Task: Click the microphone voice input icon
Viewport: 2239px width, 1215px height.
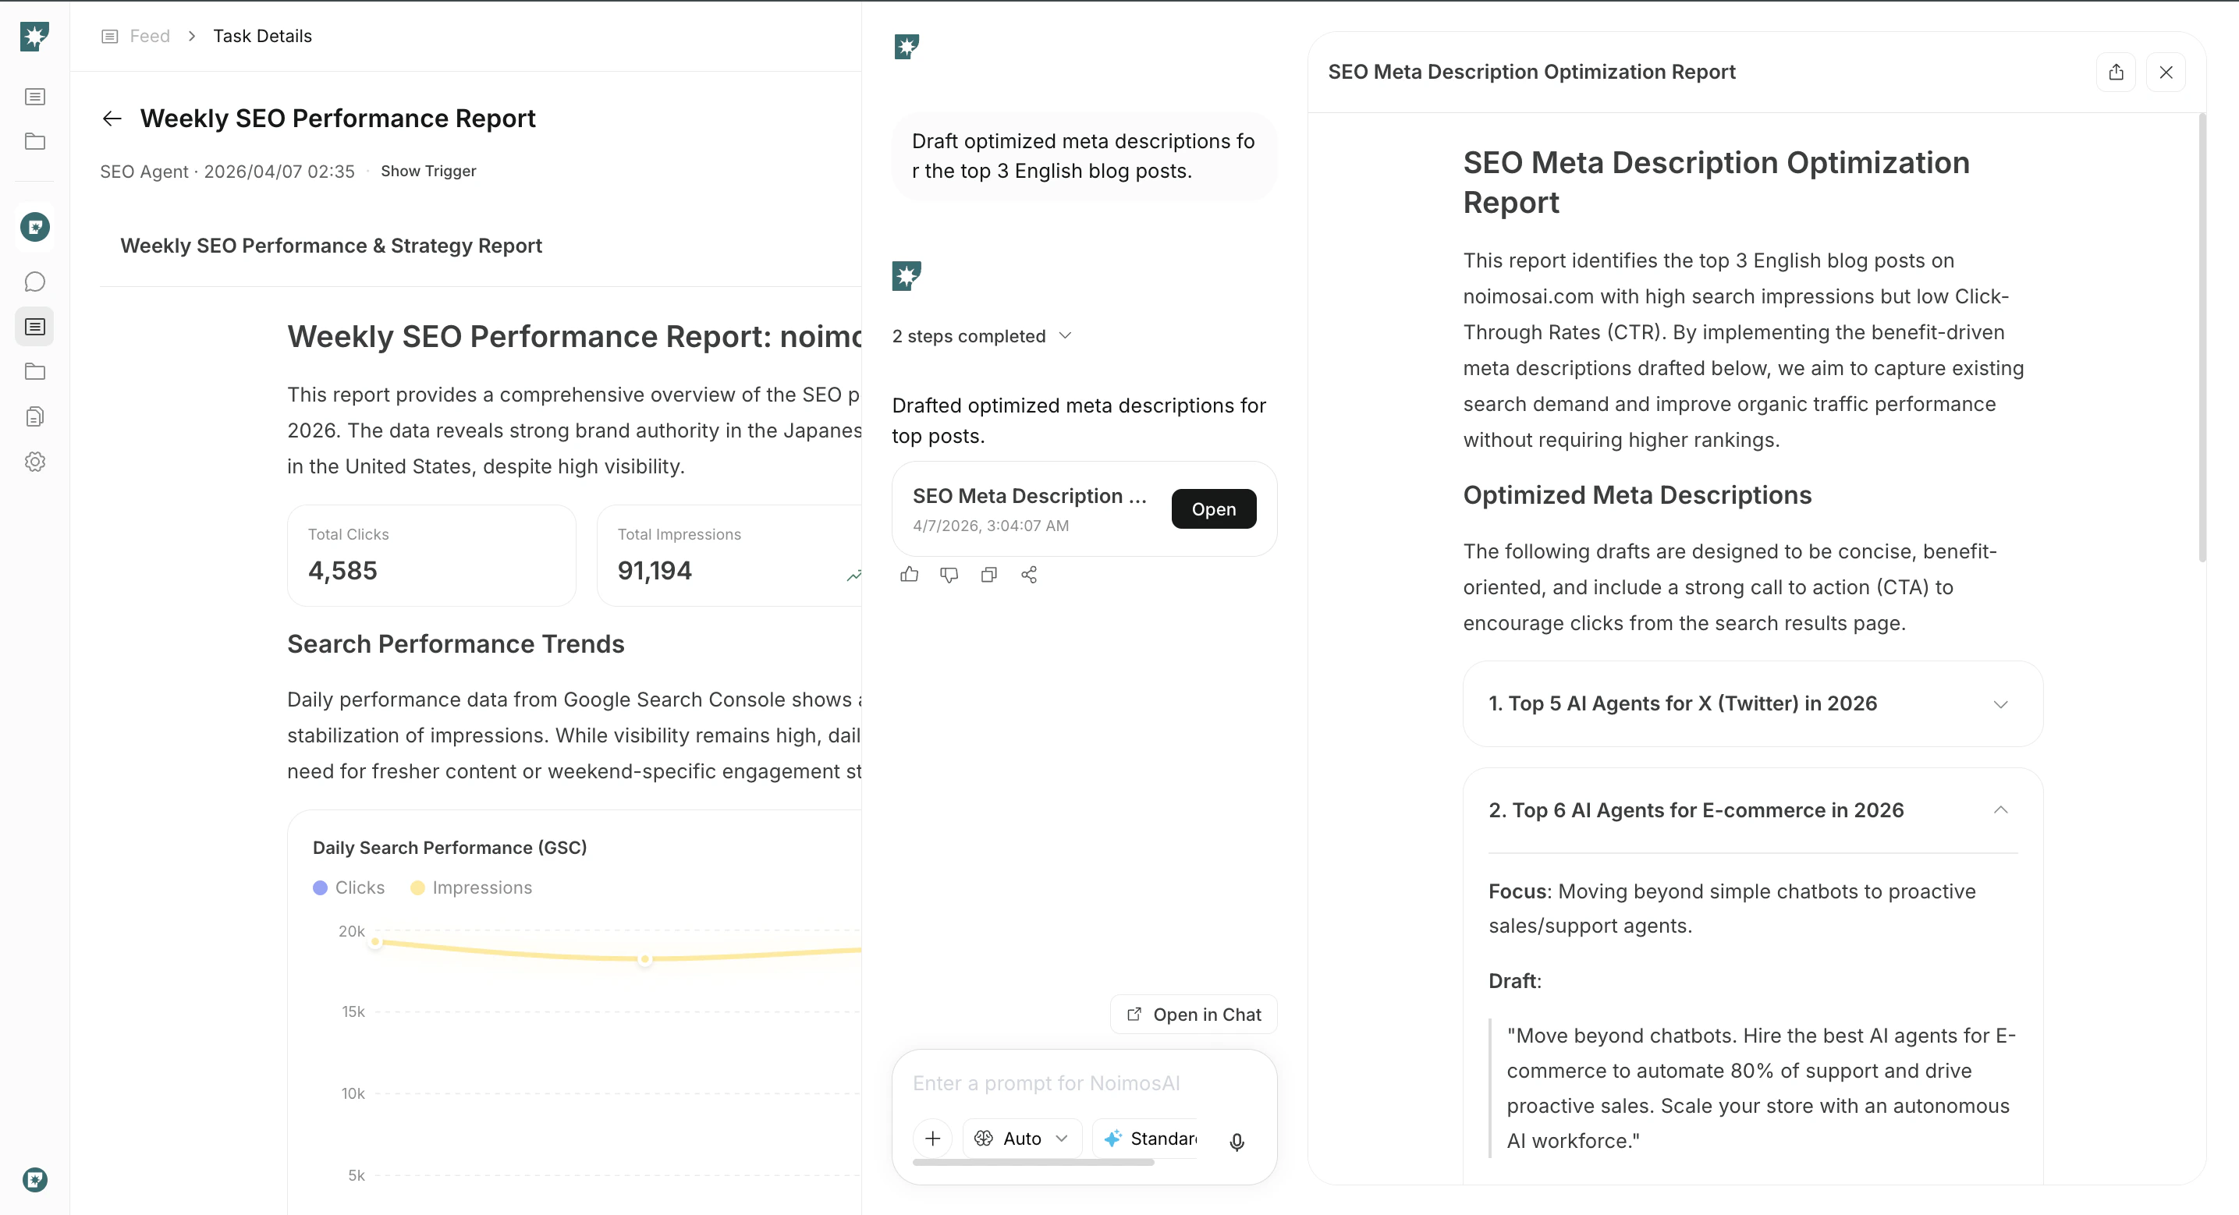Action: (1237, 1141)
